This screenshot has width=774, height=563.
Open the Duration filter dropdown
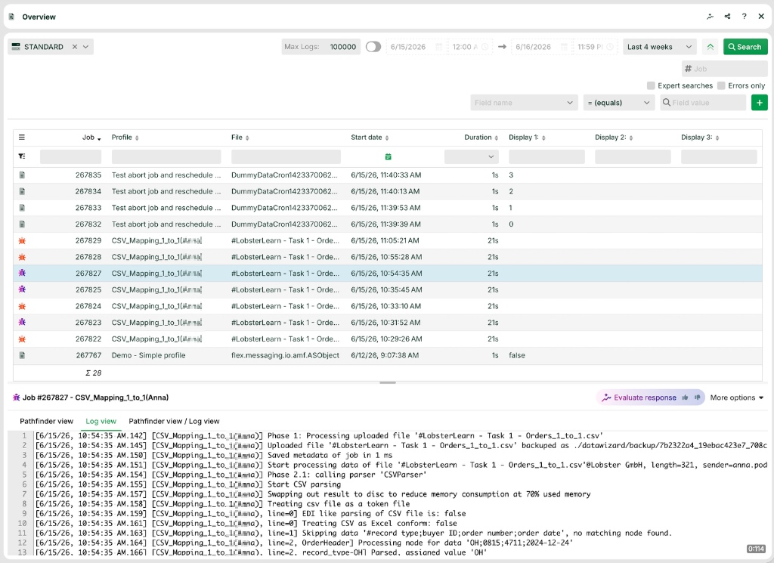pos(472,157)
